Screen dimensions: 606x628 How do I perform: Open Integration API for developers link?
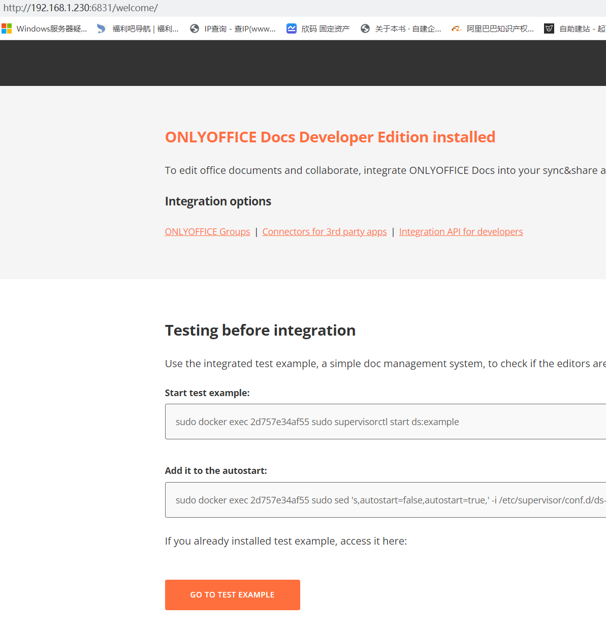click(461, 231)
